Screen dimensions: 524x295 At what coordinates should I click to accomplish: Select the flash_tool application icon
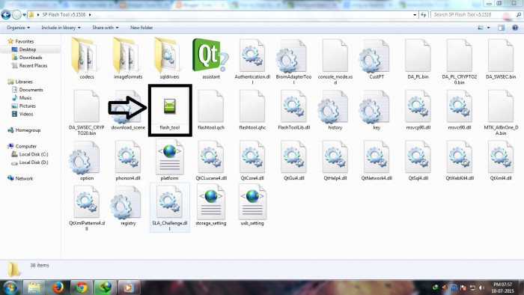170,111
